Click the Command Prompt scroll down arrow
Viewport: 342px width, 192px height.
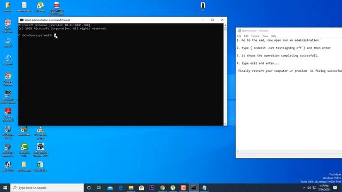[x=226, y=124]
